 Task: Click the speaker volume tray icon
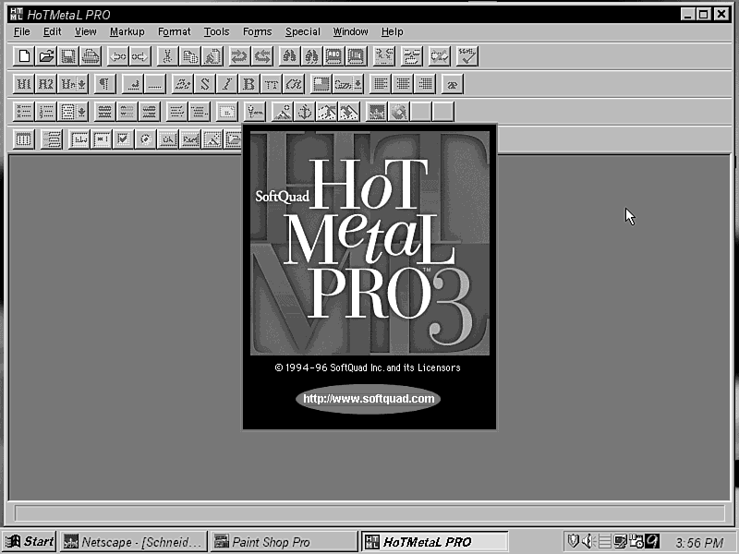(x=588, y=541)
